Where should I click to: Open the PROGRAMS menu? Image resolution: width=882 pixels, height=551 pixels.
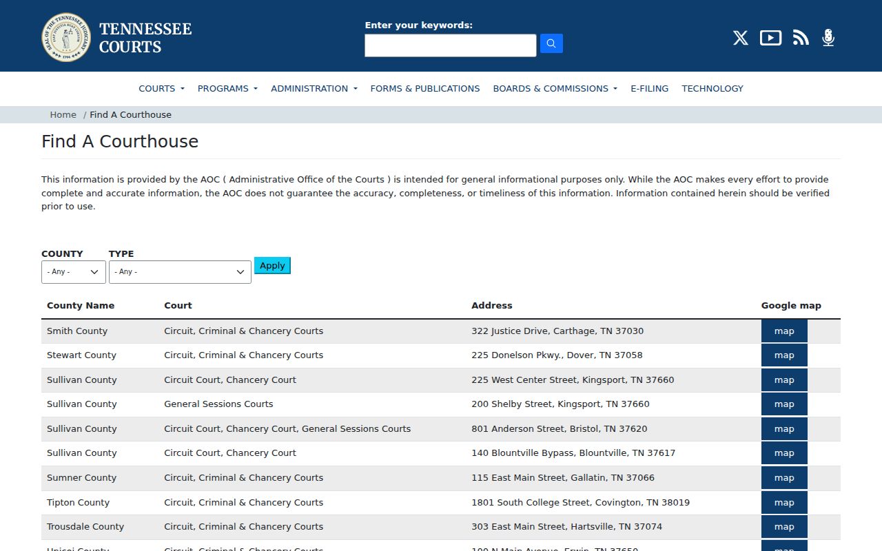click(227, 88)
